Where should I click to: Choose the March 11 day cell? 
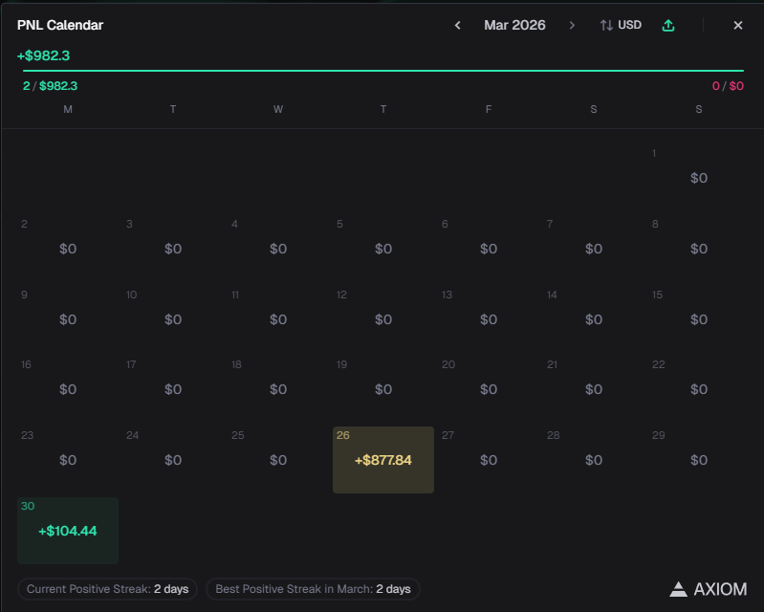pos(278,319)
